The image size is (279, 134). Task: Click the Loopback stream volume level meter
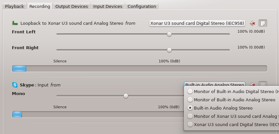139,69
